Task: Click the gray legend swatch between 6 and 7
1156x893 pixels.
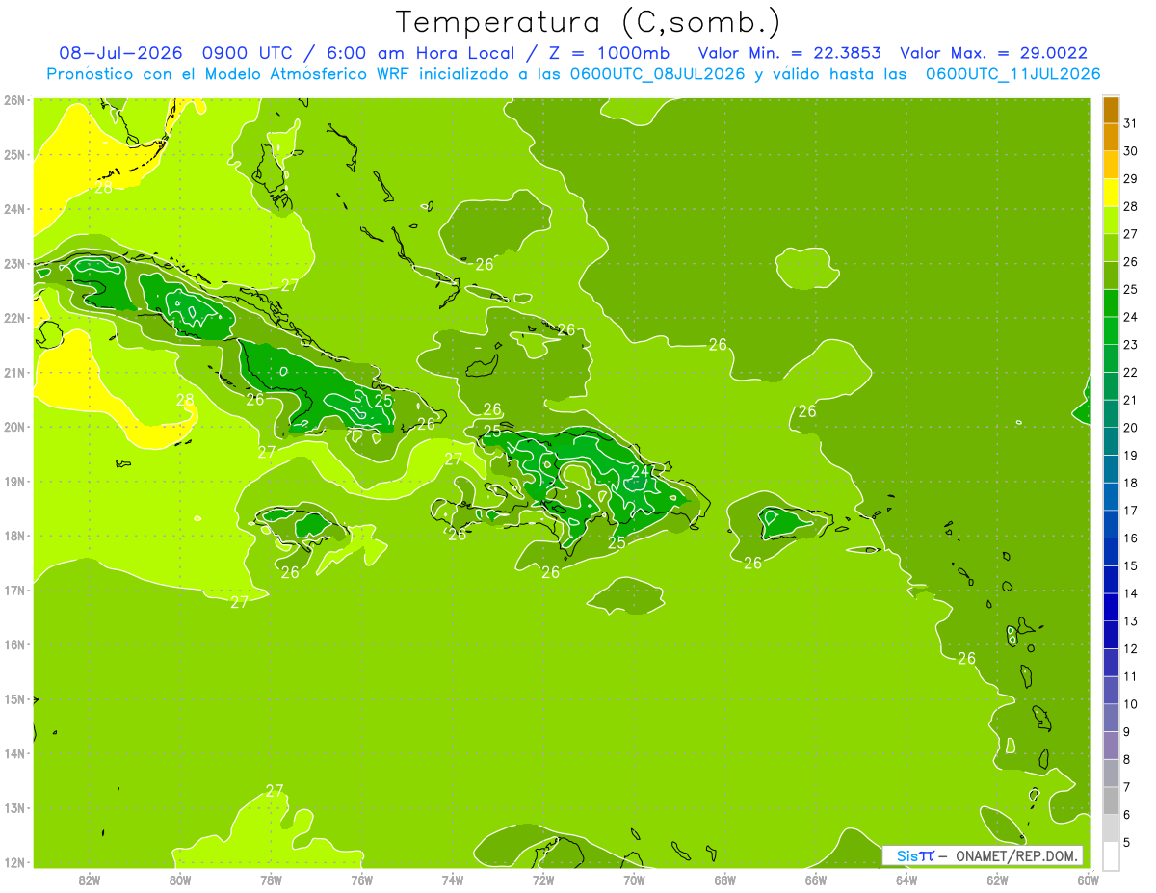Action: [x=1111, y=801]
